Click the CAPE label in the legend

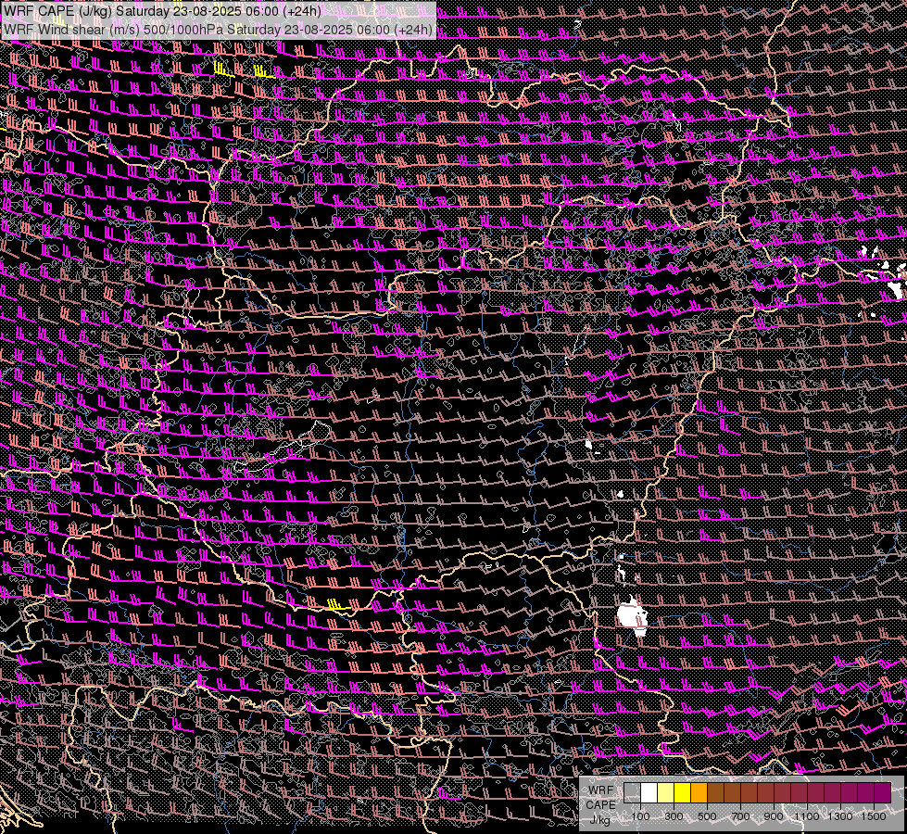pyautogui.click(x=601, y=805)
